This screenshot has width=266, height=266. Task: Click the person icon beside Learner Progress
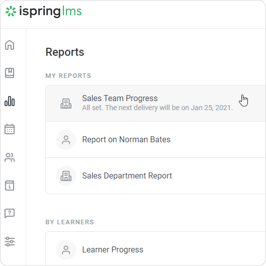[x=66, y=250]
